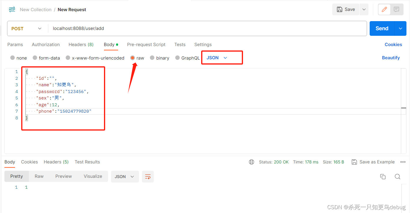This screenshot has height=213, width=410.
Task: Select GraphQL body option
Action: (177, 58)
